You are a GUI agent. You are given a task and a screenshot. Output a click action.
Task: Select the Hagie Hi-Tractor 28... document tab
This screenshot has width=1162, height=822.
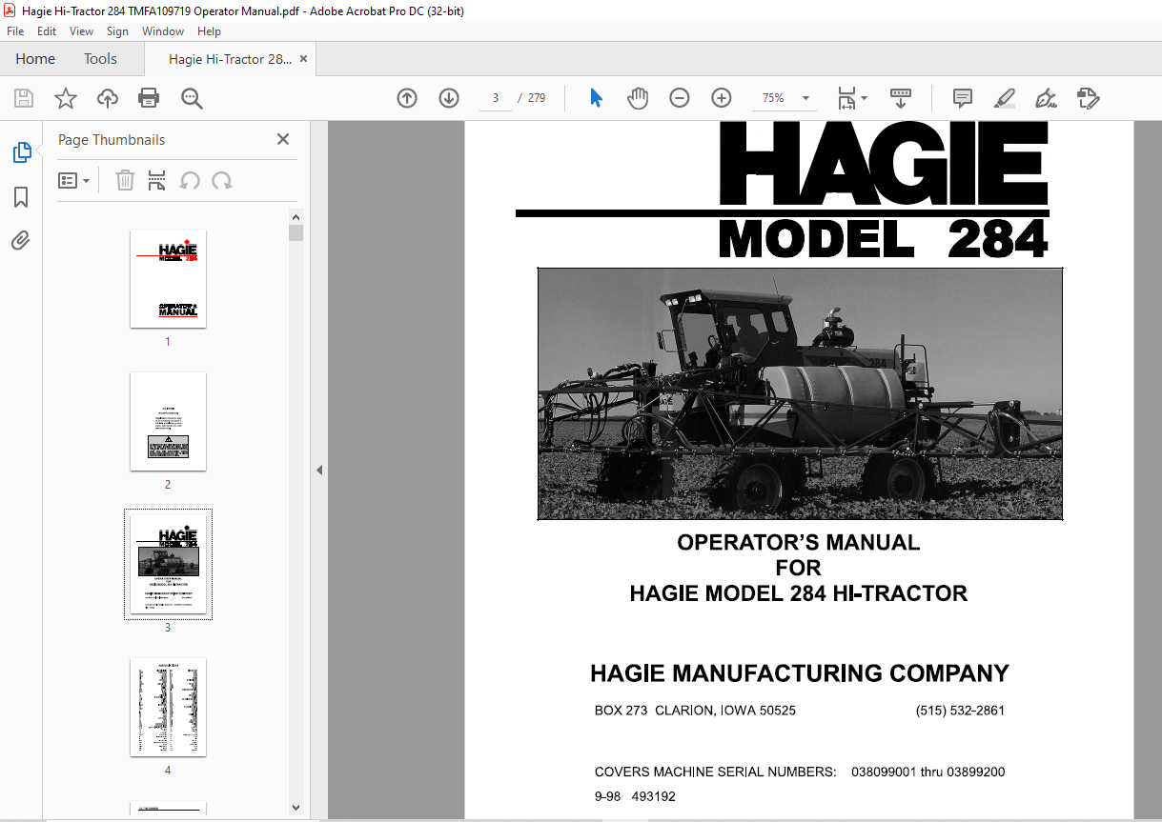point(230,59)
